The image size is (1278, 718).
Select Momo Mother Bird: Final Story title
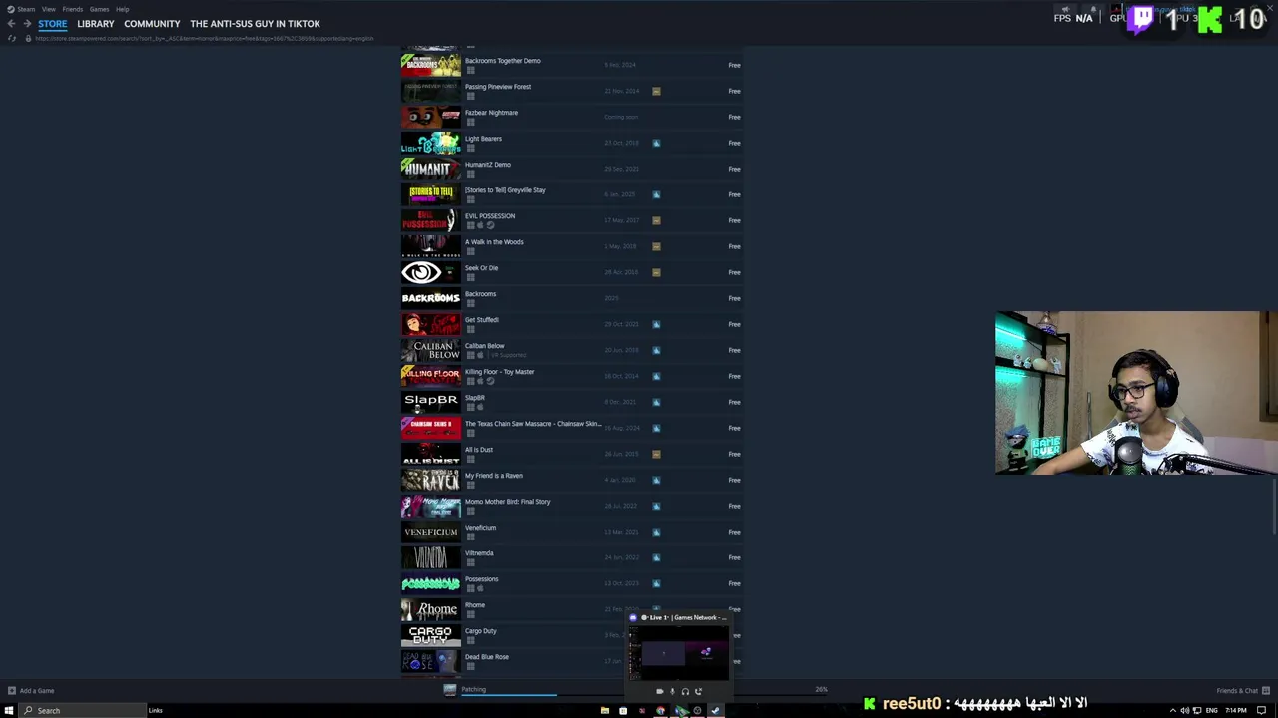click(x=507, y=502)
